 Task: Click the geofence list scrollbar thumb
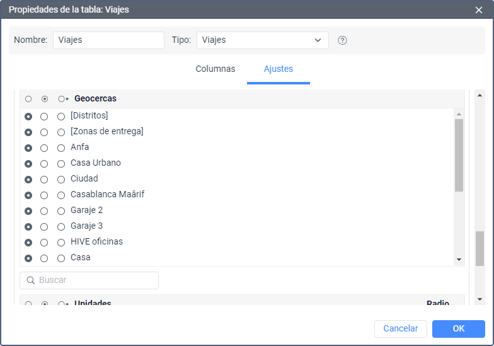coord(459,155)
